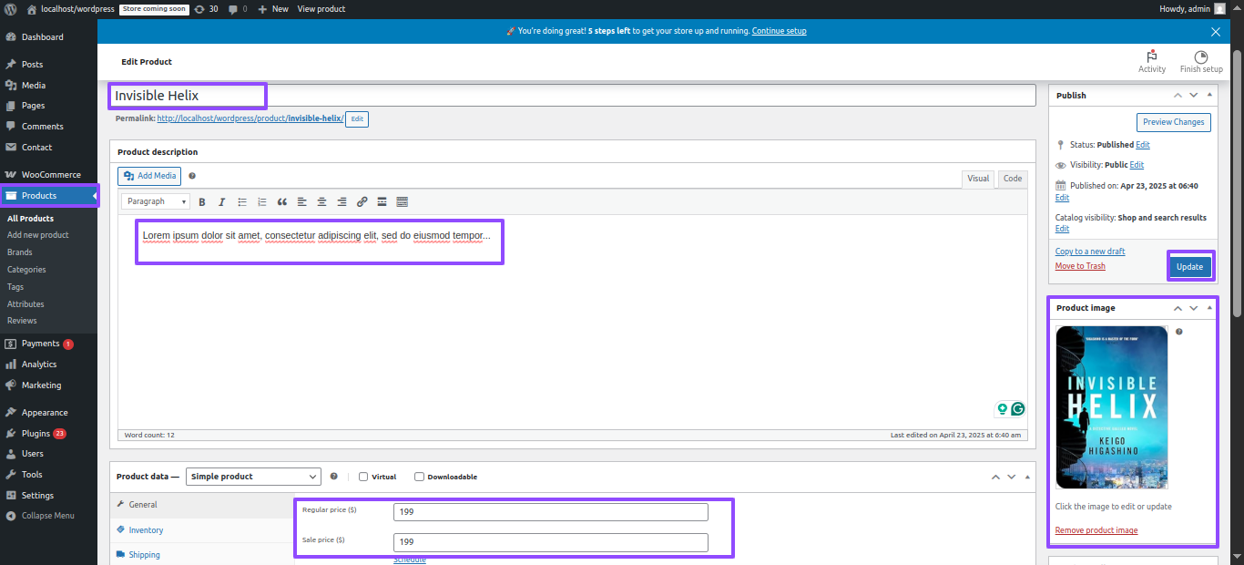The height and width of the screenshot is (565, 1244).
Task: Click the Update button
Action: (x=1189, y=267)
